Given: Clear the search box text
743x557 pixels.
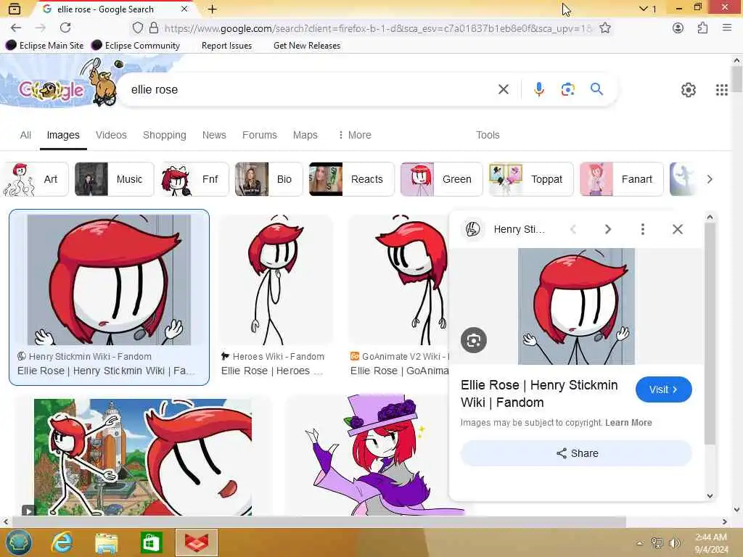Looking at the screenshot, I should click(504, 89).
